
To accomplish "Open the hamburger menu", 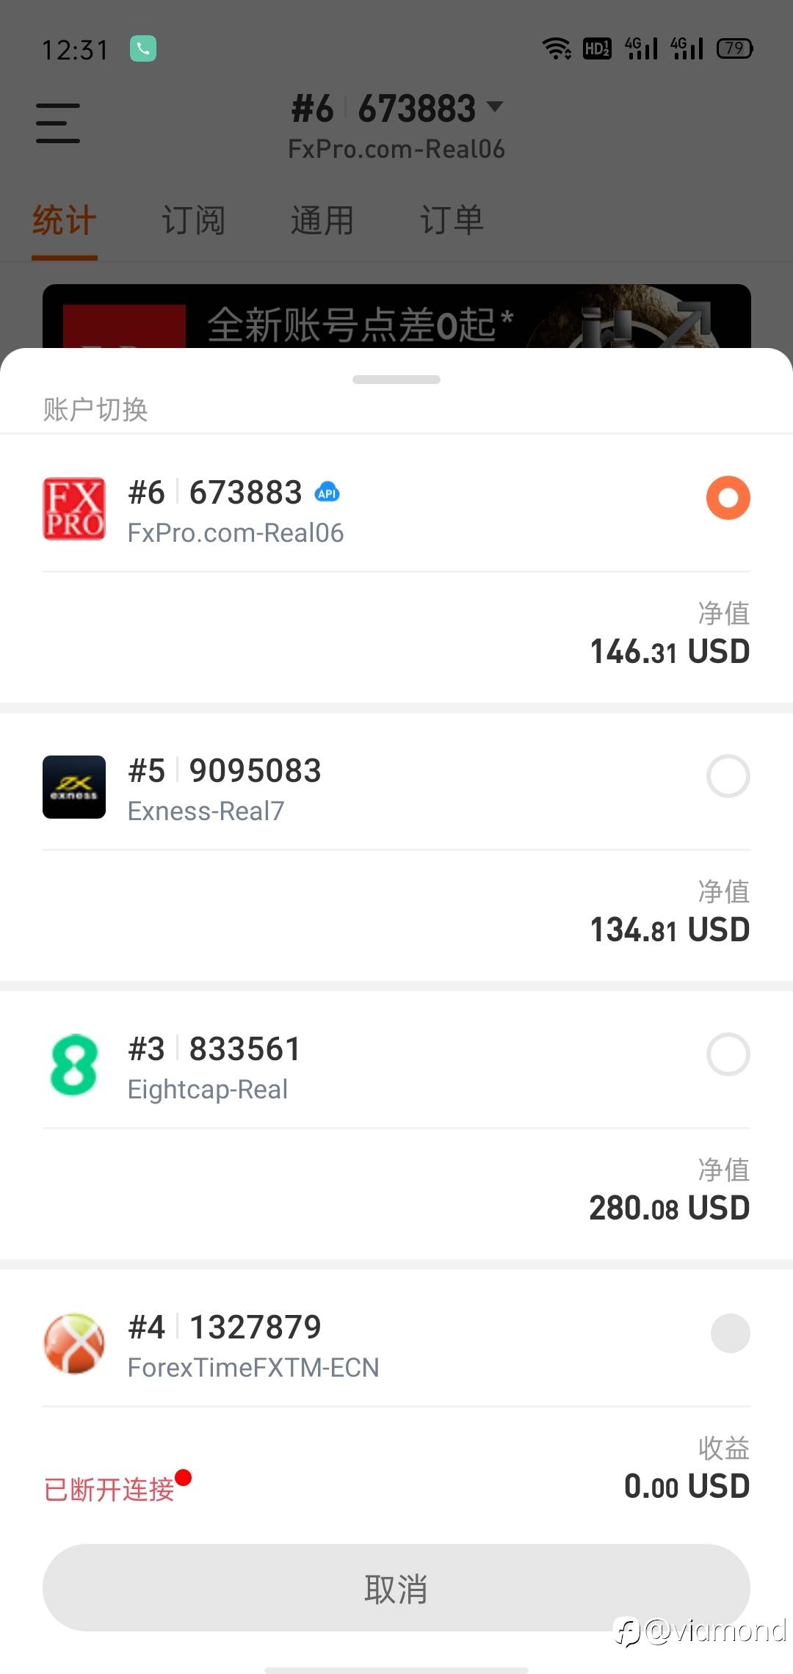I will [x=58, y=123].
